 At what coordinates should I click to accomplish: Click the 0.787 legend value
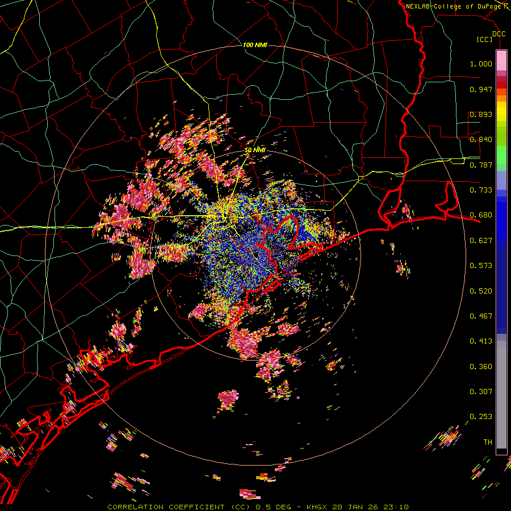(481, 165)
